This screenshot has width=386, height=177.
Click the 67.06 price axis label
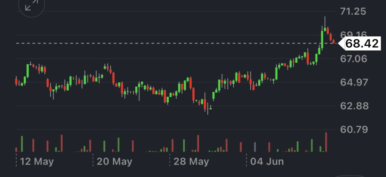point(353,58)
